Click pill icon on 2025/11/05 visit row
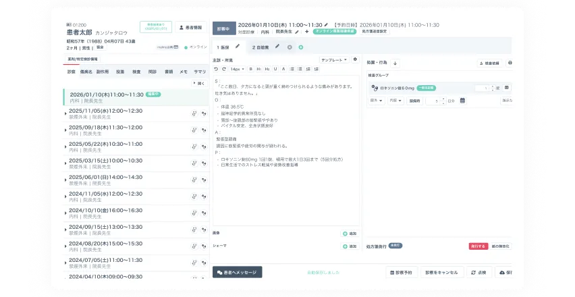575x297 pixels. 204,113
